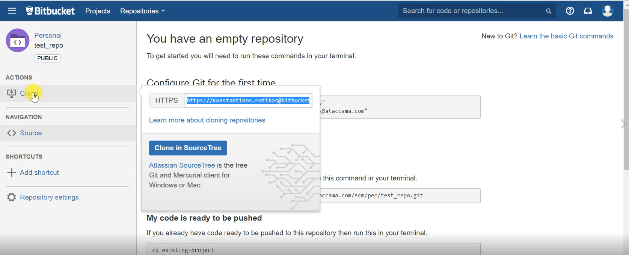Click the Personal project link
Screen dimensions: 629x255
(x=48, y=35)
